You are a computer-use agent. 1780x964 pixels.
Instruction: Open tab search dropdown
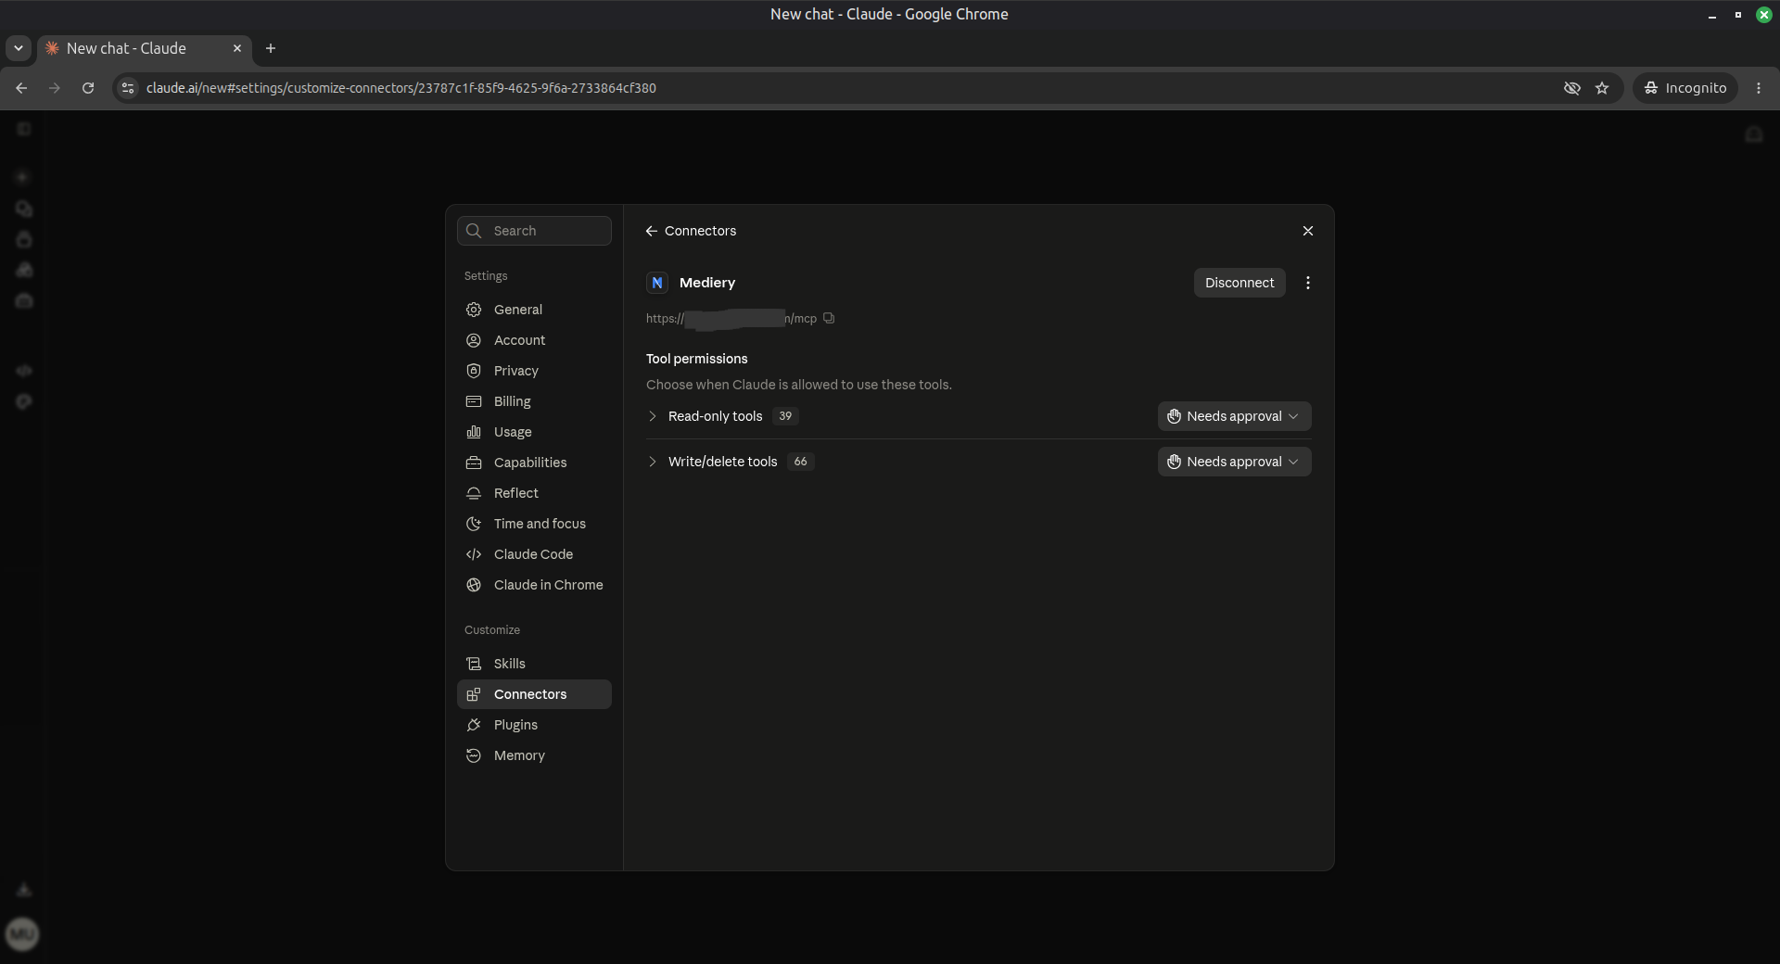click(19, 48)
